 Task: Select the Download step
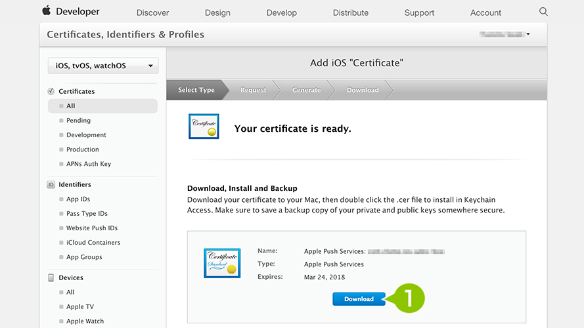click(363, 90)
